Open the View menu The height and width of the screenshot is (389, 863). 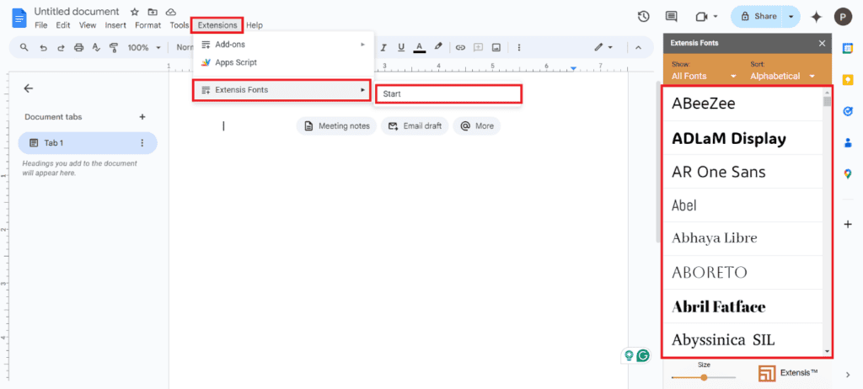pyautogui.click(x=88, y=25)
